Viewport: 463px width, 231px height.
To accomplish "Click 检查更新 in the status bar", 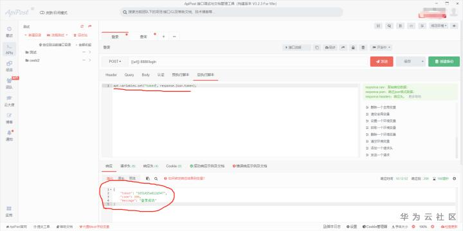I will tap(449, 227).
